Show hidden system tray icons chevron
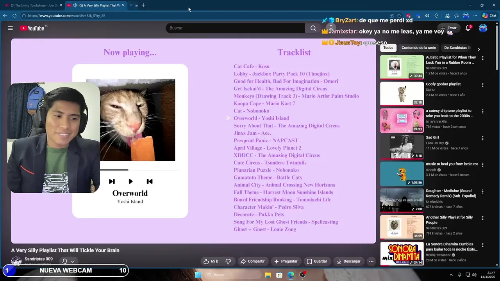 pyautogui.click(x=451, y=275)
